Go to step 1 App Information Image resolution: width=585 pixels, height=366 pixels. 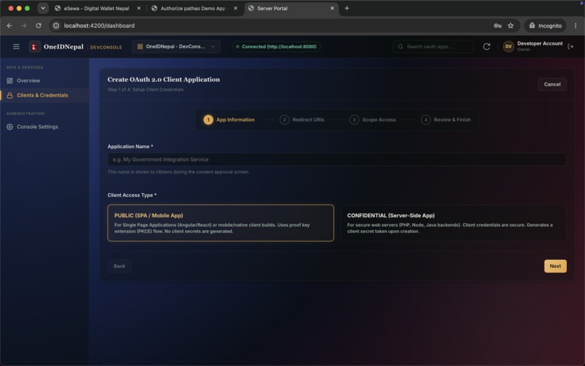click(229, 120)
